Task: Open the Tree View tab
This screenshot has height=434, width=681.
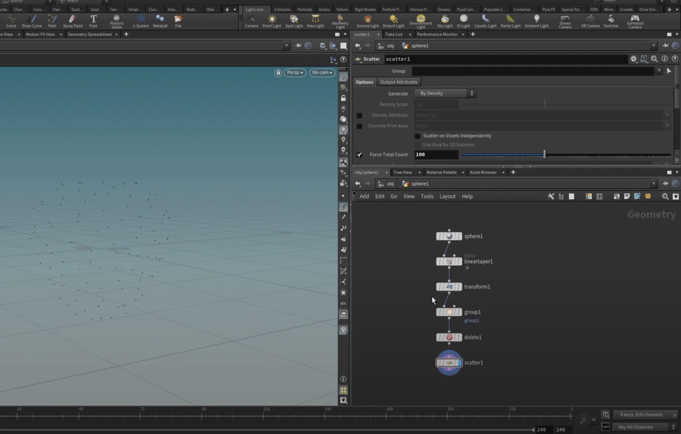Action: point(402,172)
